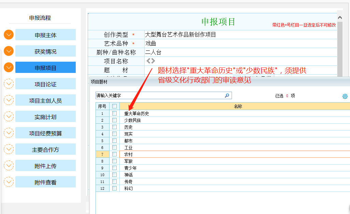
Task: Tick the checkbox for 少数民族
Action: point(115,120)
